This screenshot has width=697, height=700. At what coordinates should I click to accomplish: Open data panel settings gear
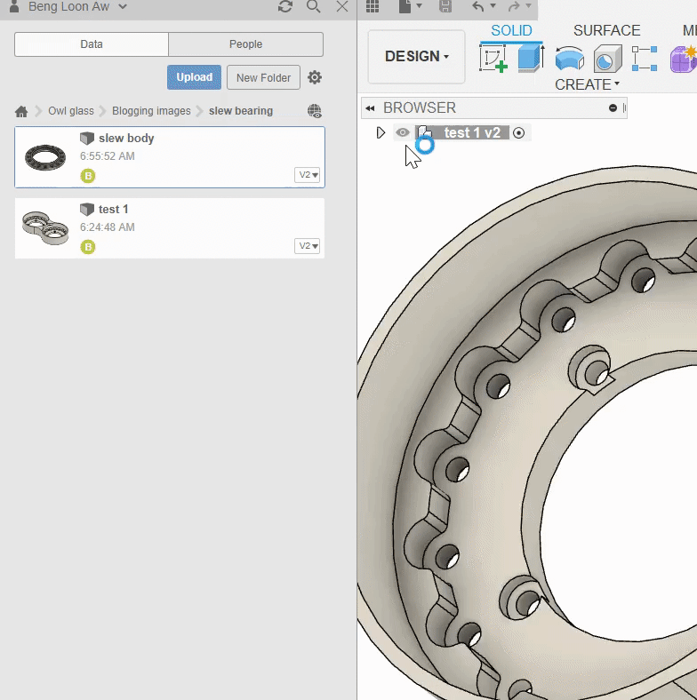pyautogui.click(x=315, y=77)
